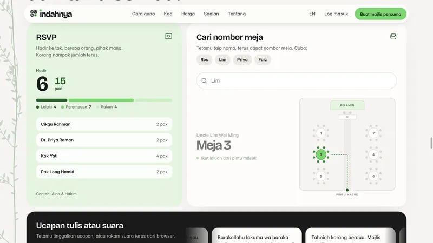
Task: Click the Perempuan legend dot
Action: click(62, 107)
